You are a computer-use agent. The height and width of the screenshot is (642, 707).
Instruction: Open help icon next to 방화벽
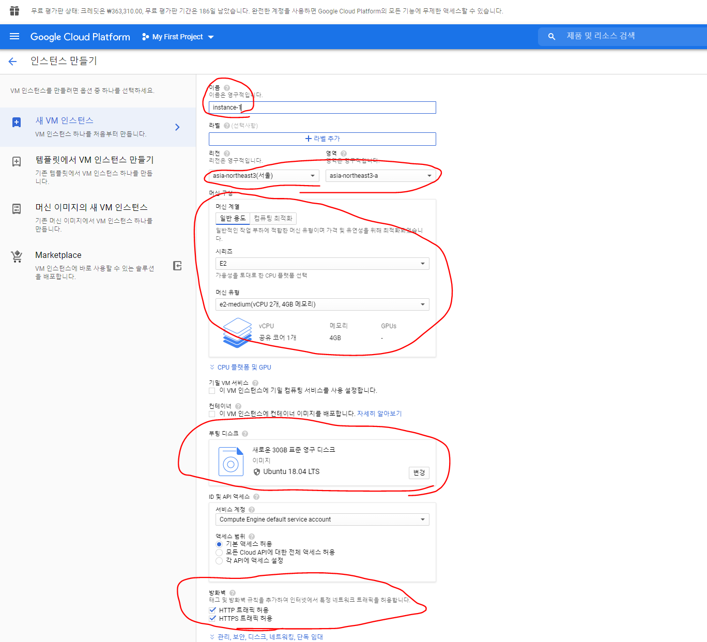(x=233, y=593)
